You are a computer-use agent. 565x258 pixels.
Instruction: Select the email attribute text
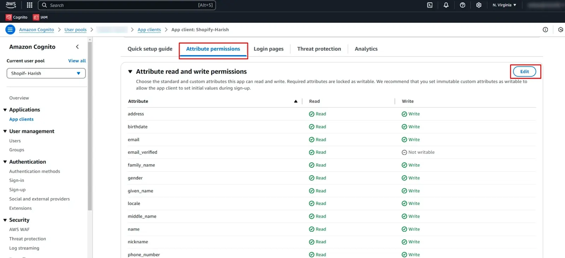(x=133, y=140)
